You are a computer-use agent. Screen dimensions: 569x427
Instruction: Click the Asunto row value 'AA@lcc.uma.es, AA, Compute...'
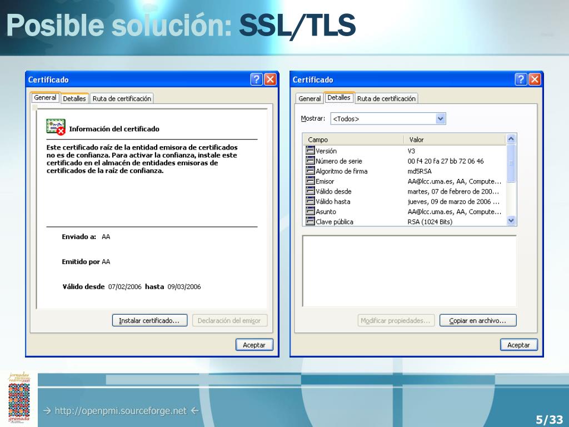tap(455, 212)
